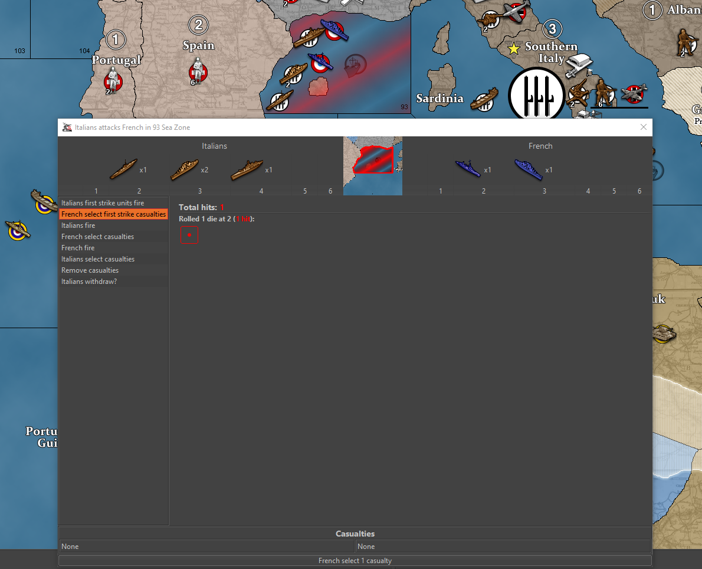Click the Italian transport ship near Sardinia

(484, 102)
